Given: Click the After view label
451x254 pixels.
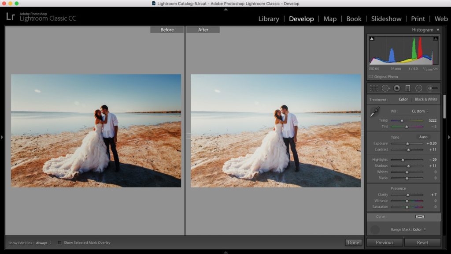Looking at the screenshot, I should coord(203,30).
